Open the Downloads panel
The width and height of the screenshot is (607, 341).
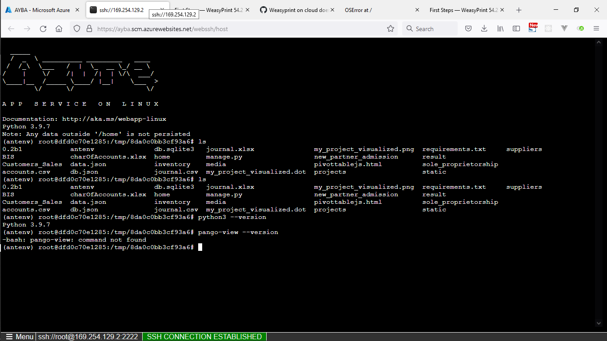pos(484,28)
